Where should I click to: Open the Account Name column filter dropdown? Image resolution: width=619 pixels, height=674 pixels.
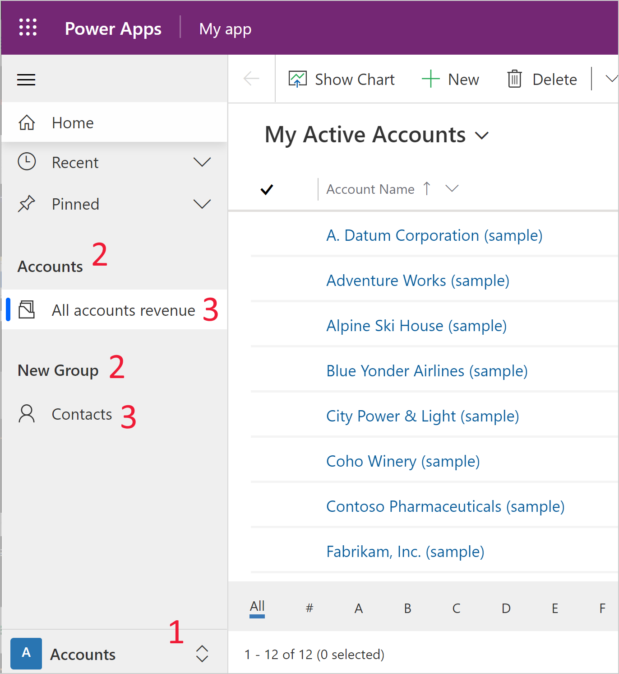click(x=452, y=189)
